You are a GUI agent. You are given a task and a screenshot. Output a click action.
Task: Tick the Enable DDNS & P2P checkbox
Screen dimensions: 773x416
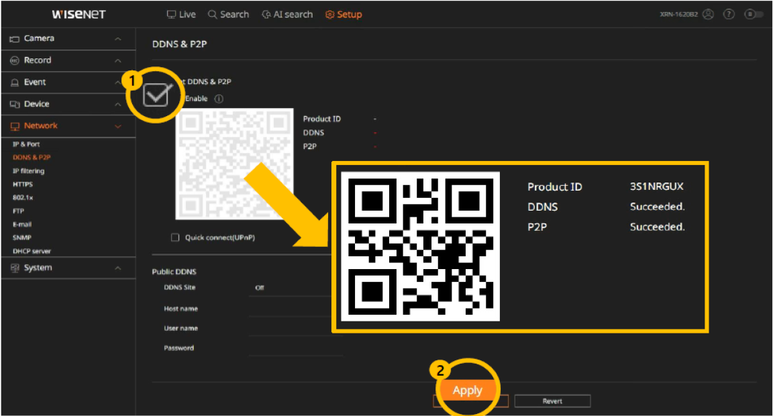point(156,95)
